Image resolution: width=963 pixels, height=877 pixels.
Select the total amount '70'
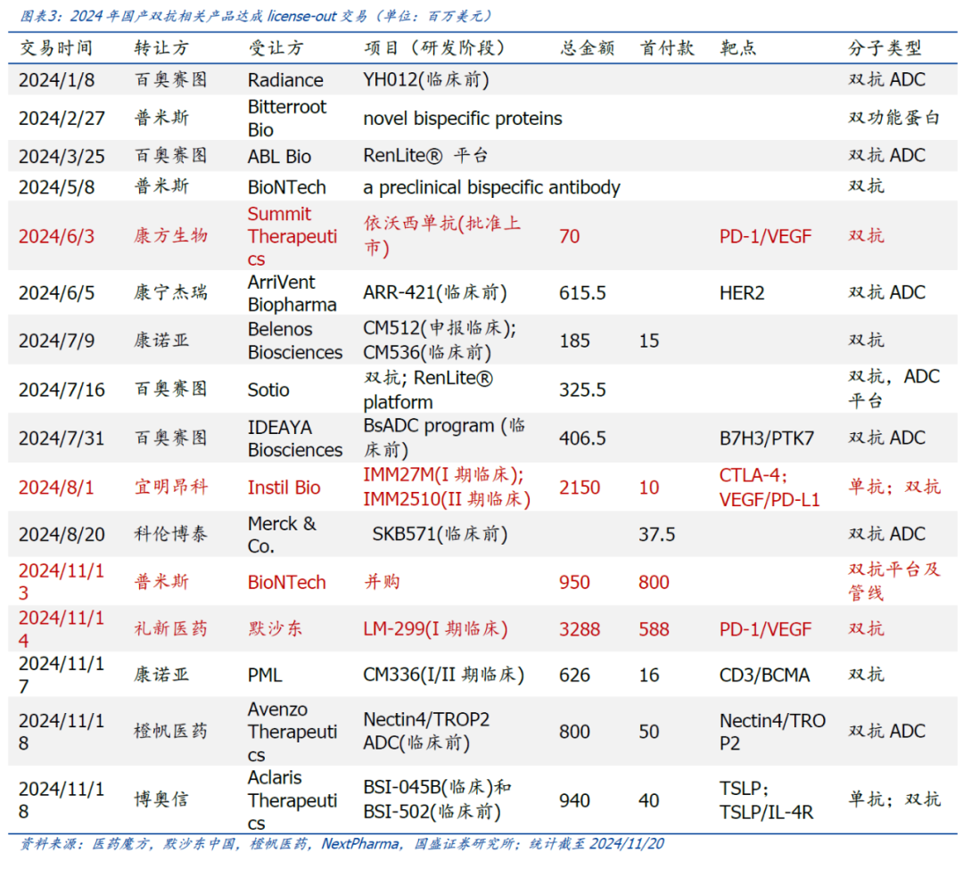(x=569, y=235)
